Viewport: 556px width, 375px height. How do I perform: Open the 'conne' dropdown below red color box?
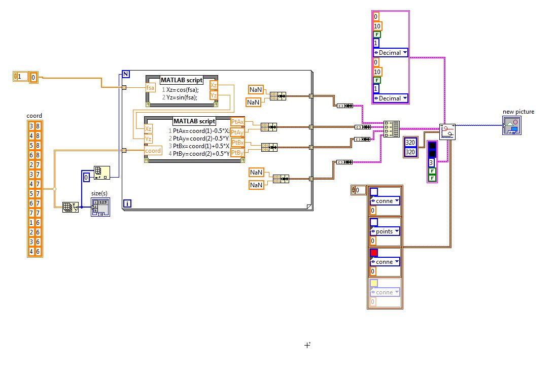(385, 262)
